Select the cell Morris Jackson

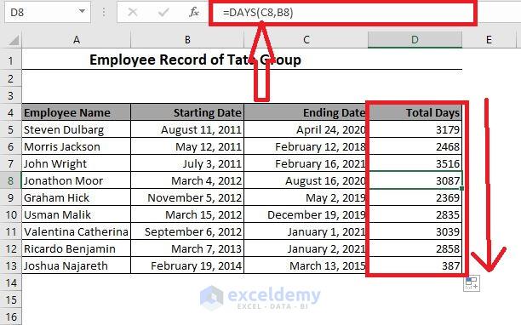pos(77,146)
